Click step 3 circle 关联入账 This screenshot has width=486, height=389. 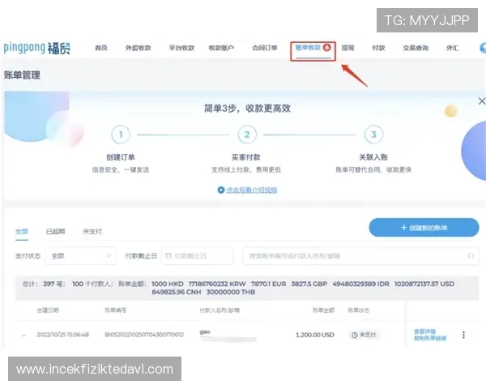(373, 135)
